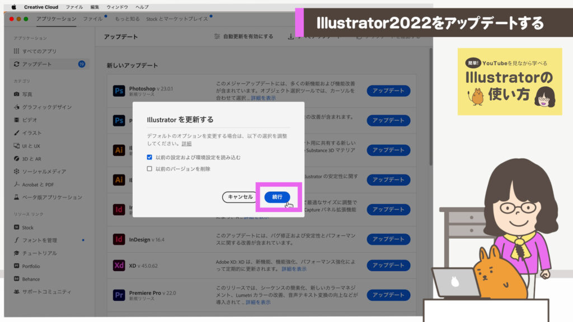
Task: Open 詳細を表示 link in Premiere Pro row
Action: point(258,302)
